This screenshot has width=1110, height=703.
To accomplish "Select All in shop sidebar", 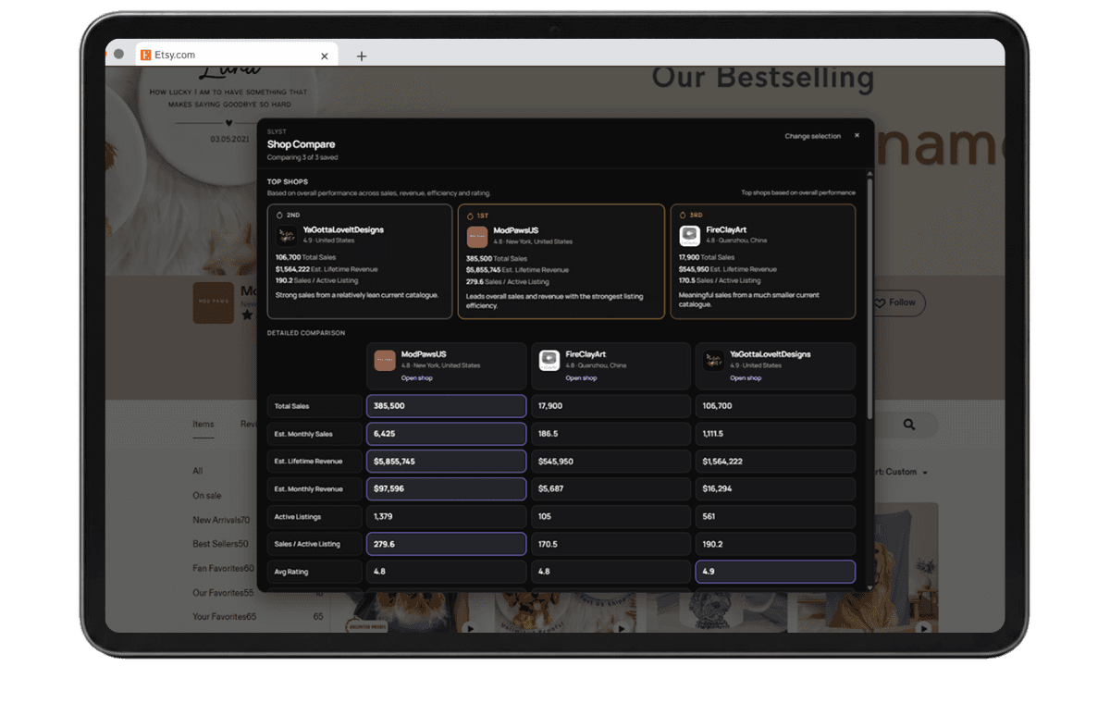I will pos(198,471).
